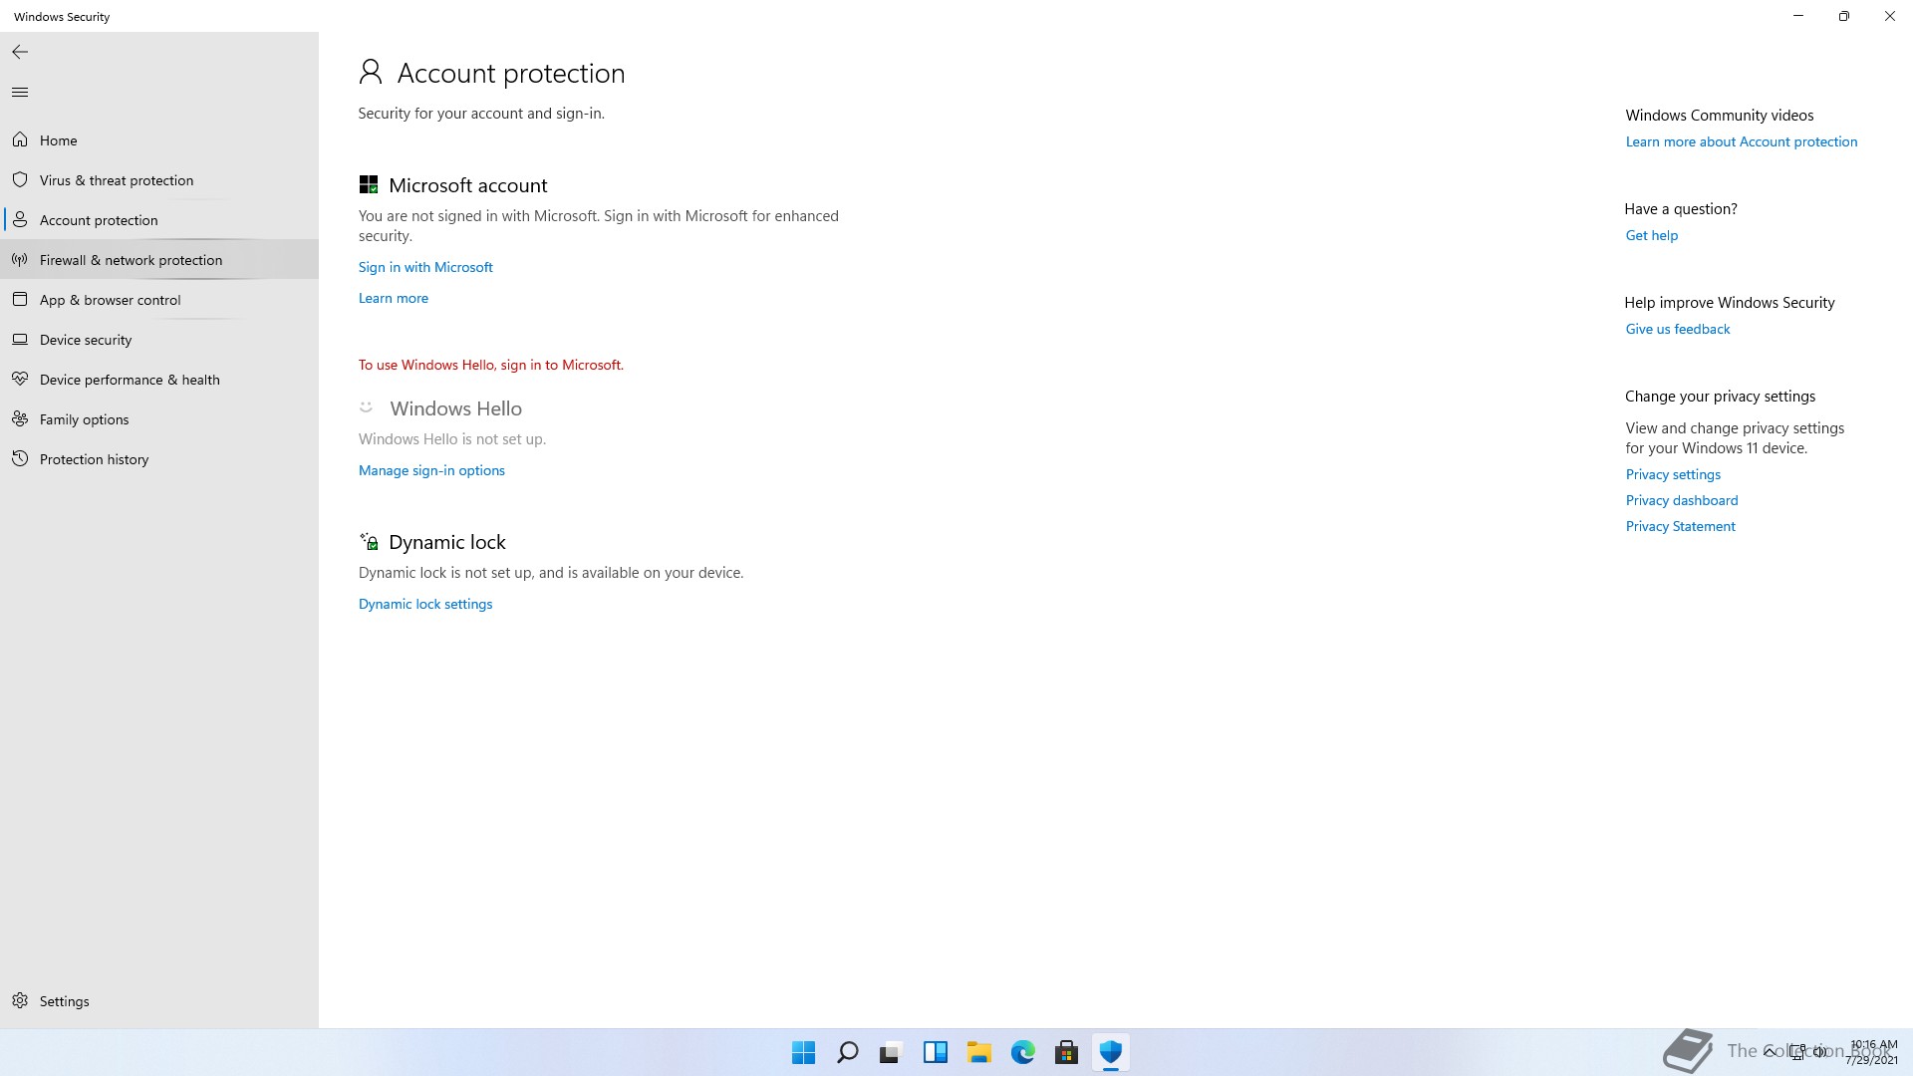Click the App & browser control window icon
This screenshot has height=1076, width=1913.
20,299
